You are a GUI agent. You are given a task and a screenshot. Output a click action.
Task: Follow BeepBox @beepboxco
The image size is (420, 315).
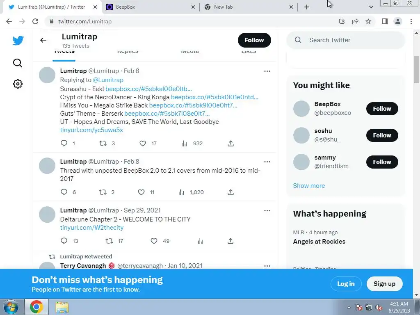pos(382,109)
